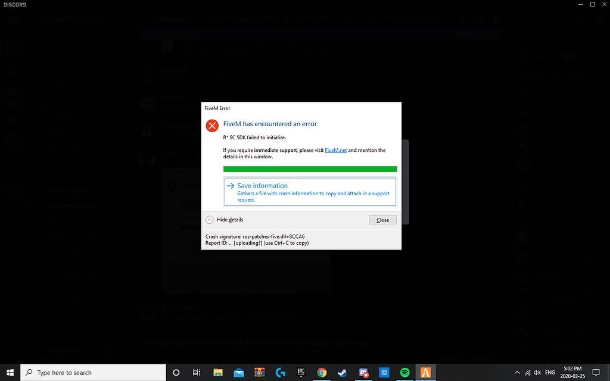The width and height of the screenshot is (610, 381).
Task: Open WinRAR from the taskbar
Action: (x=259, y=373)
